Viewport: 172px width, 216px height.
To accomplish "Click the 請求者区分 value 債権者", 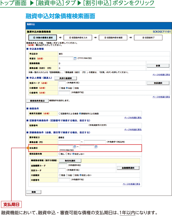I will (61, 138).
